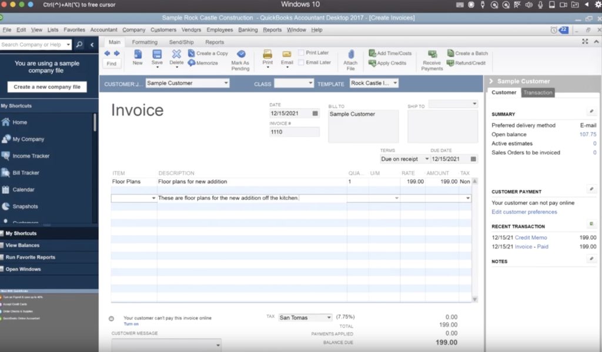
Task: Open the Send/Ship ribbon tab
Action: (x=181, y=42)
